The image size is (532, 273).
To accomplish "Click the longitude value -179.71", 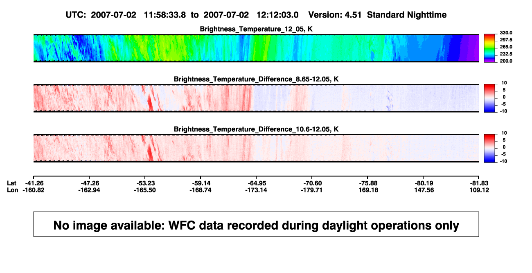I will 312,190.
